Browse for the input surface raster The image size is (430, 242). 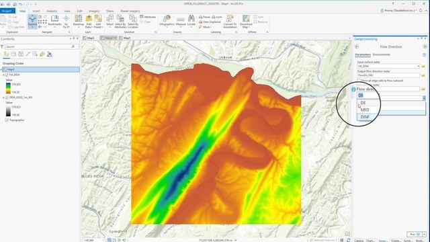[423, 66]
